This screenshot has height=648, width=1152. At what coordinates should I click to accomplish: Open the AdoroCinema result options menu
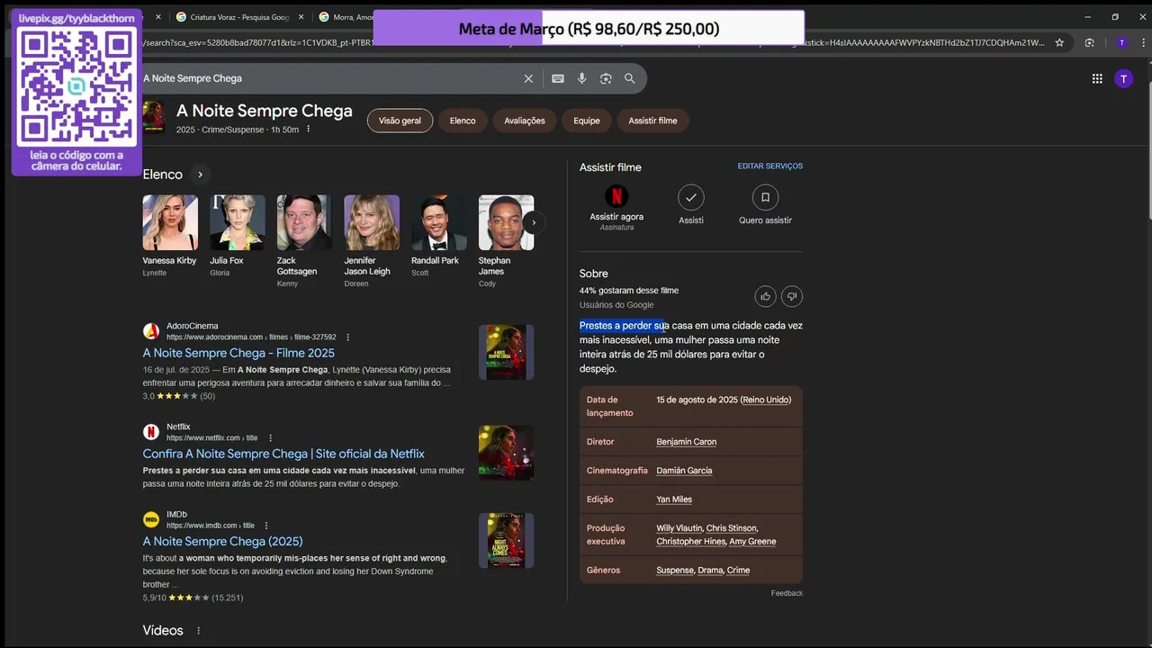tap(347, 337)
